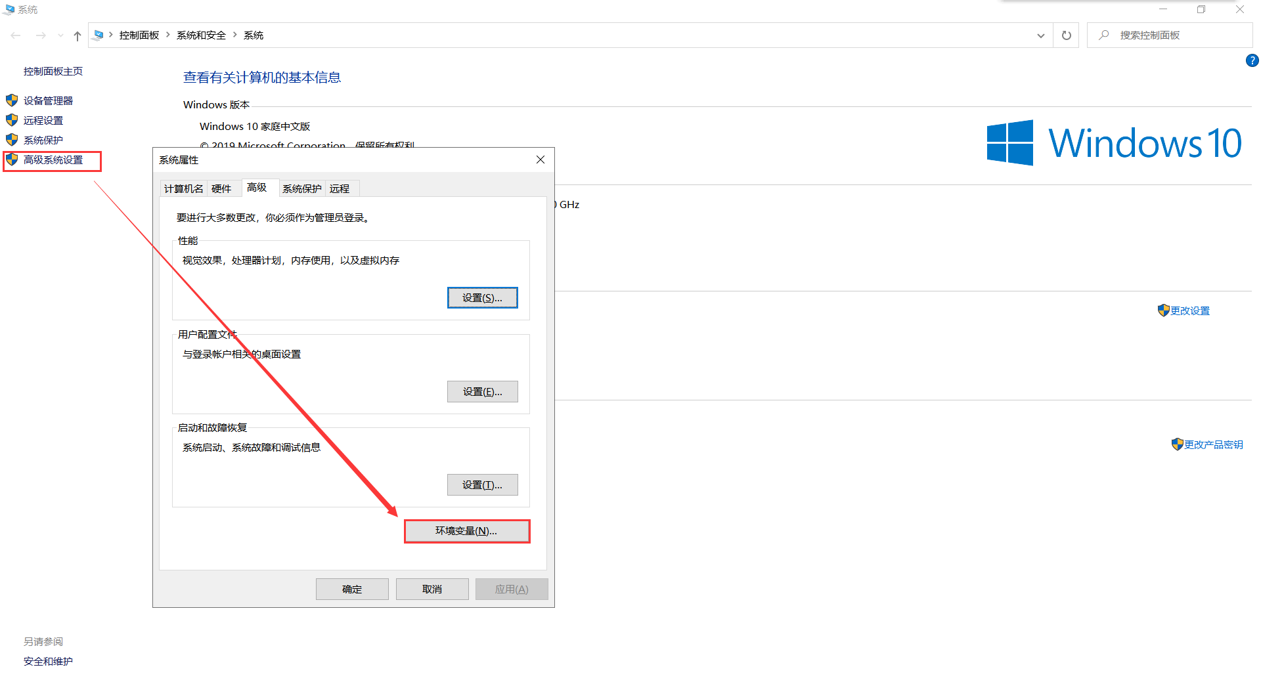Viewport: 1261px width, 684px height.
Task: Expand the address bar history dropdown
Action: [1040, 35]
